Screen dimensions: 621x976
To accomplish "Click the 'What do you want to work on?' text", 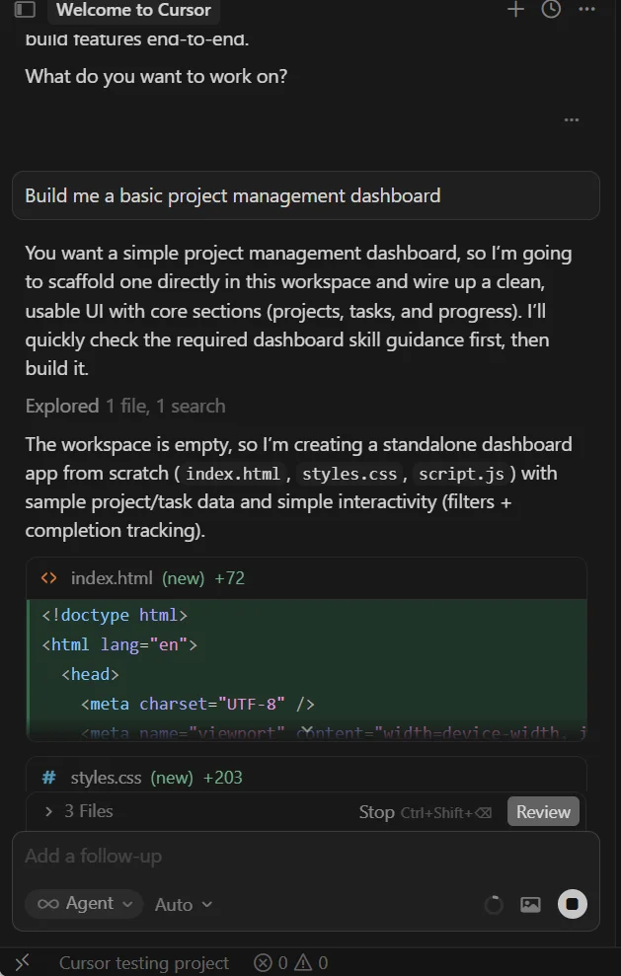I will [x=156, y=77].
